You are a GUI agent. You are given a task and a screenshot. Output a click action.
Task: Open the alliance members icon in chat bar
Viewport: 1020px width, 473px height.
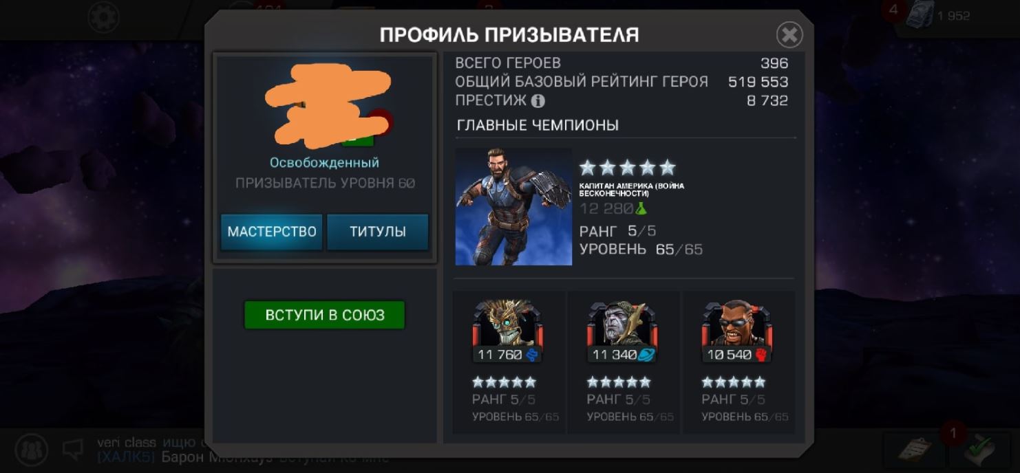[31, 450]
